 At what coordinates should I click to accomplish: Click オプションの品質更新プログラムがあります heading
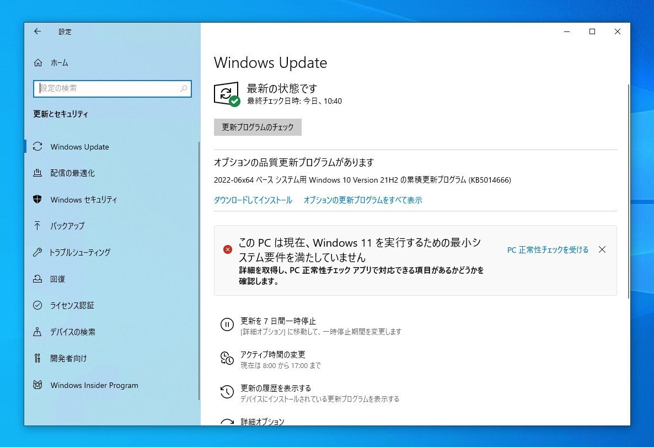coord(293,162)
